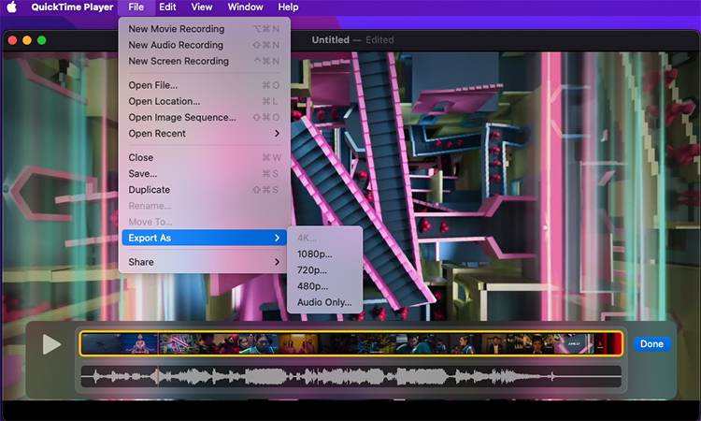Expand the Open Recent submenu

click(x=204, y=134)
